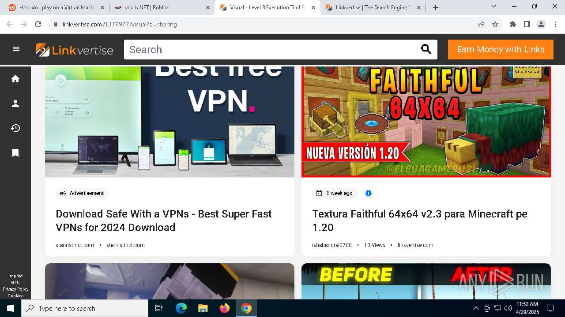Click the Linkvertise Search input field
This screenshot has width=565, height=317.
[271, 50]
